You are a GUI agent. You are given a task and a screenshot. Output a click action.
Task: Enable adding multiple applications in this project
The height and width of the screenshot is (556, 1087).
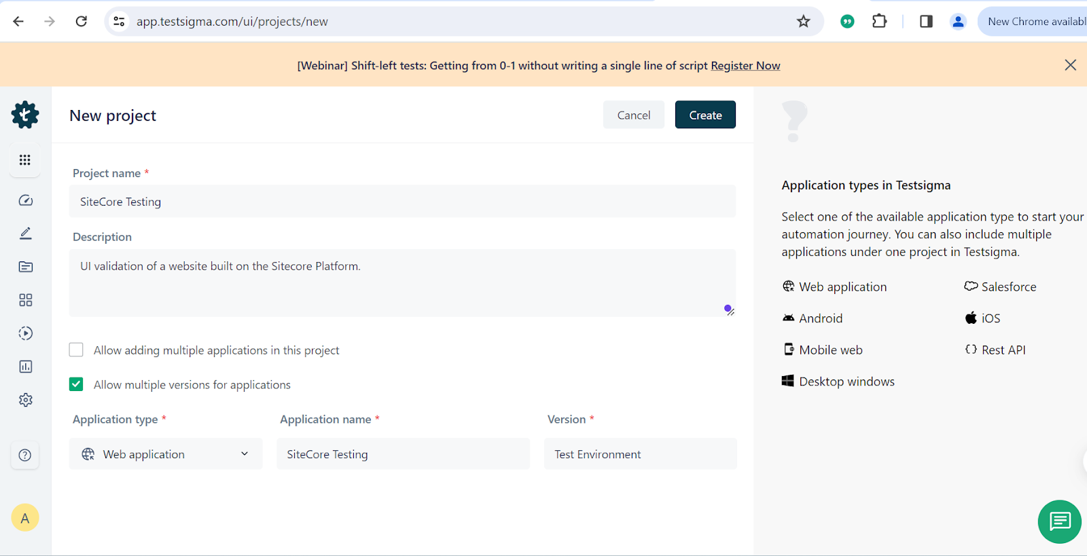pyautogui.click(x=76, y=350)
